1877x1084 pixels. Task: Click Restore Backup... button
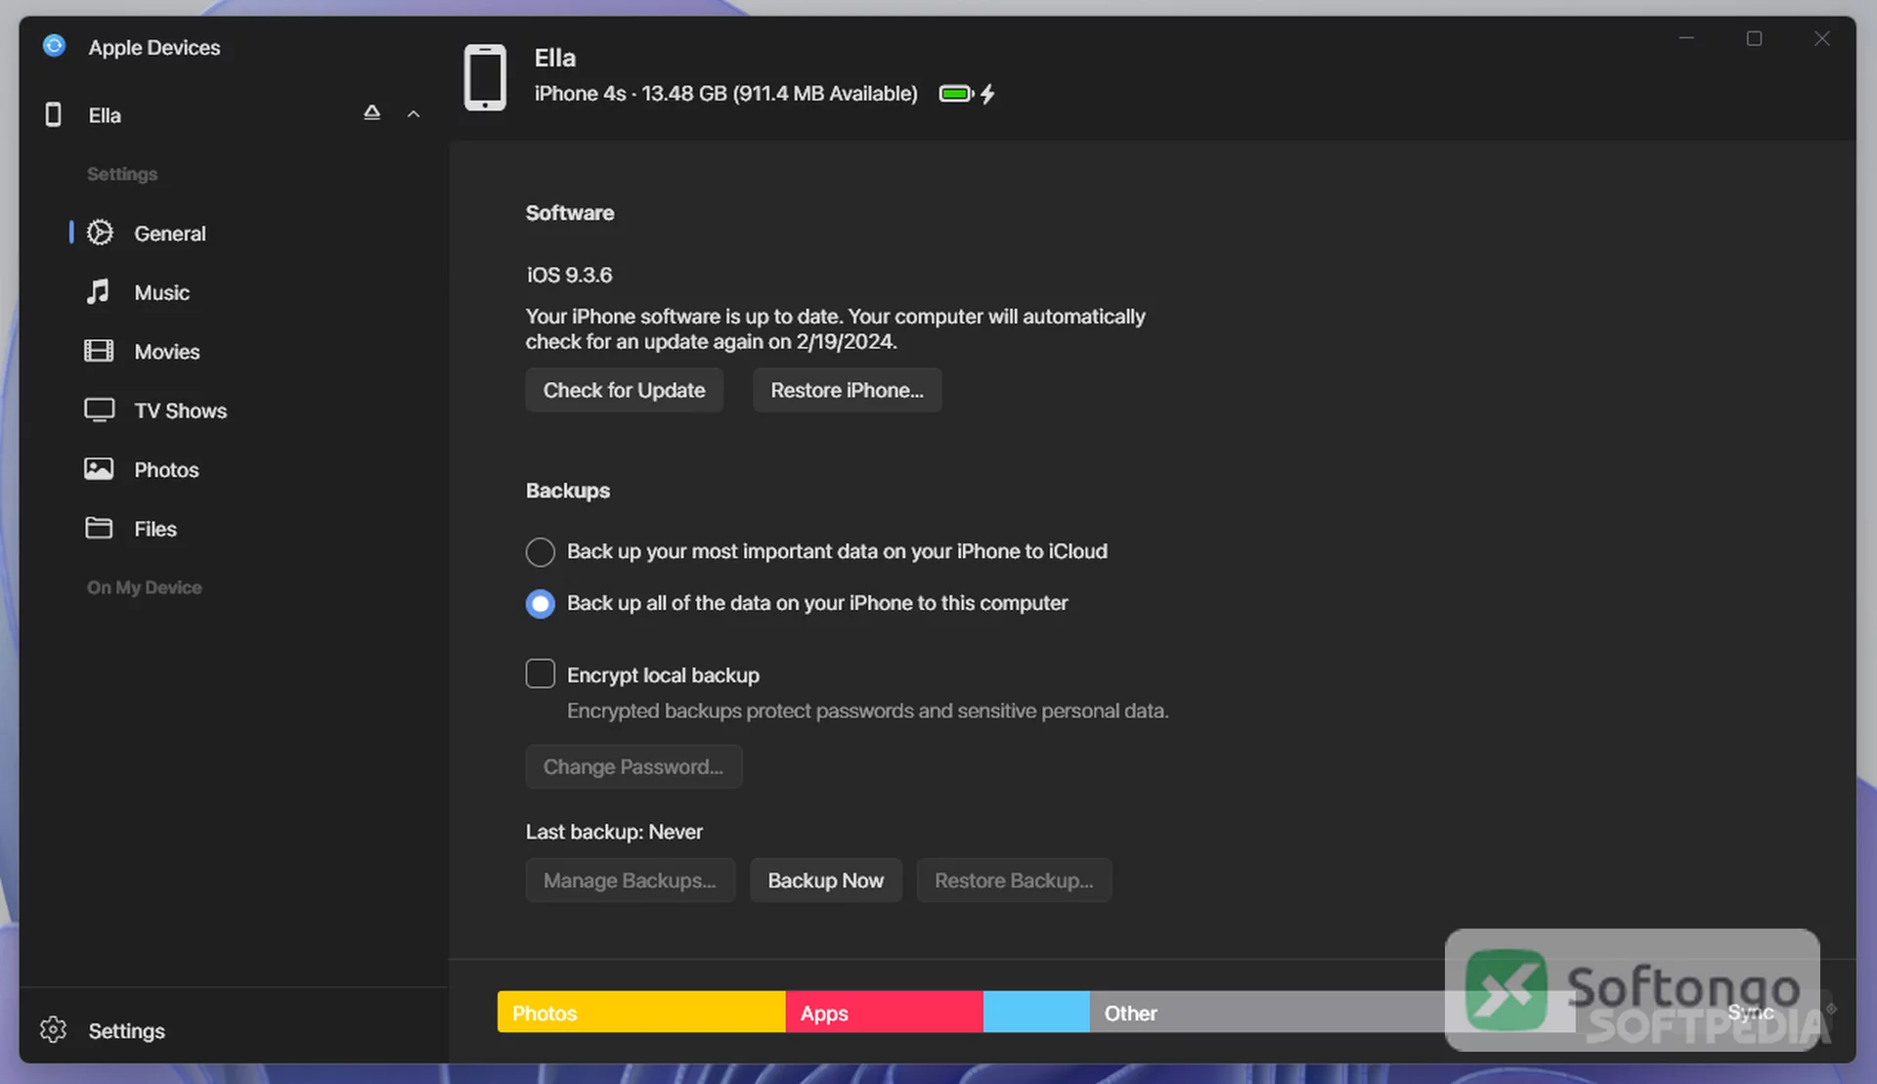point(1014,880)
